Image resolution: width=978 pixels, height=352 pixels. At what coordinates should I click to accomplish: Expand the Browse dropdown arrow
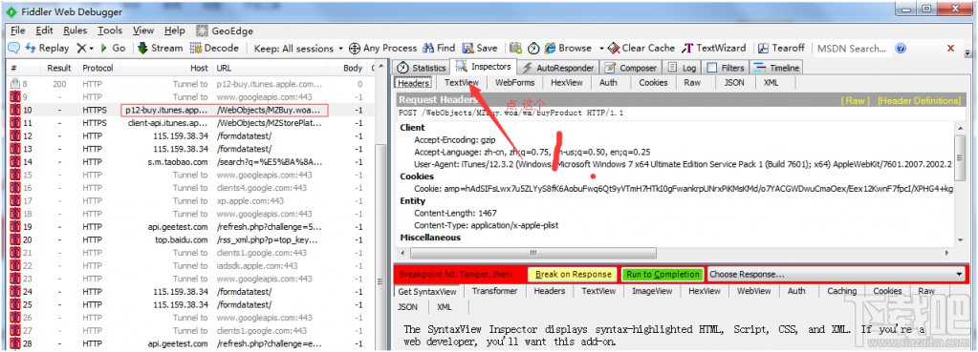pyautogui.click(x=601, y=48)
